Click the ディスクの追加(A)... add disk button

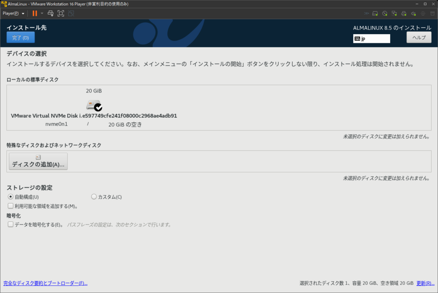pyautogui.click(x=38, y=161)
